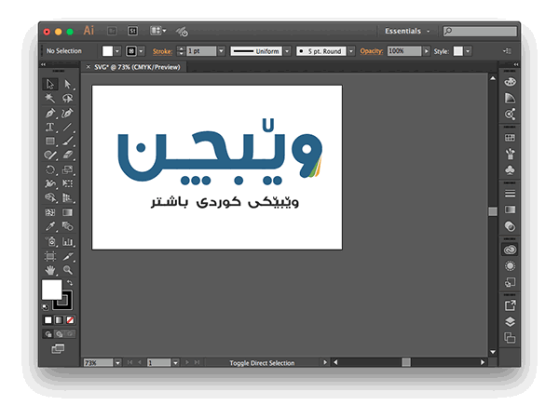Screen dimensions: 559x419
Task: Select the Artboard tool
Action: click(50, 256)
